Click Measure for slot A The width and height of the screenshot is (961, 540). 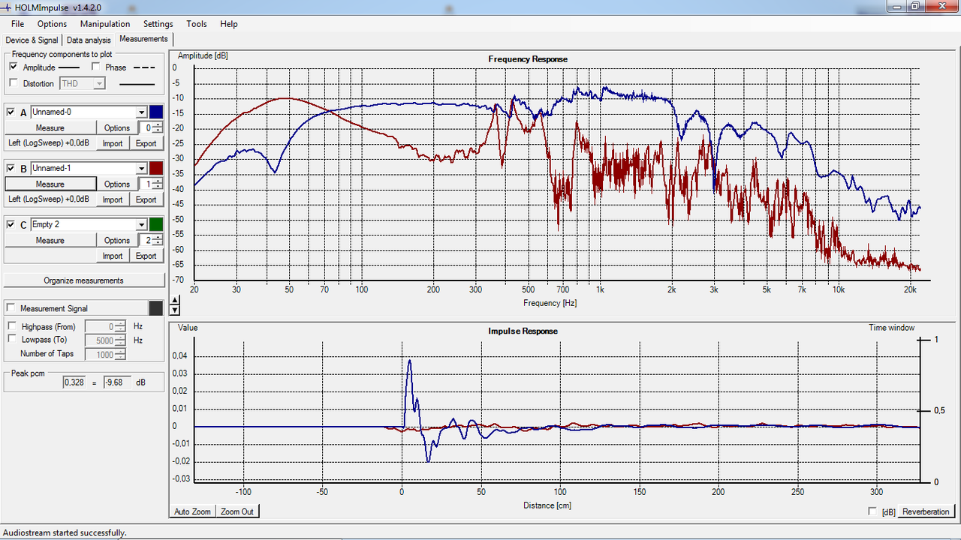point(50,127)
